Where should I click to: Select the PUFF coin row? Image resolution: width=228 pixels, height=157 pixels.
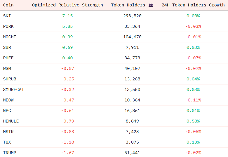pos(8,58)
